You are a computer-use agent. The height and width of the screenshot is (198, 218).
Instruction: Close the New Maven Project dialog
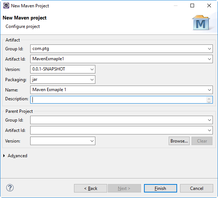[x=209, y=6]
